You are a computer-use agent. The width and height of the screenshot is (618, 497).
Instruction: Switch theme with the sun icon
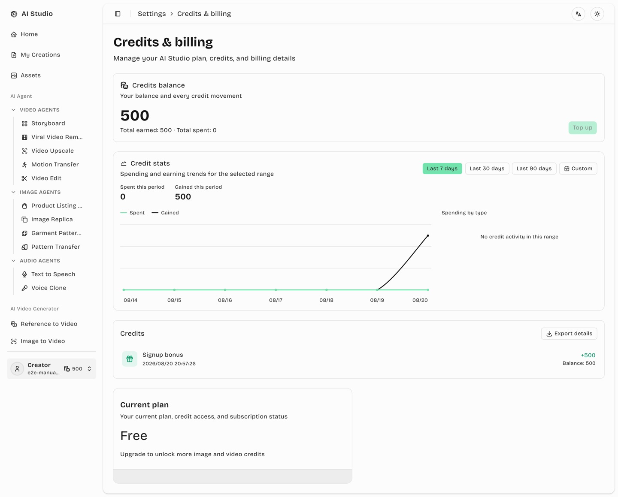(x=597, y=14)
